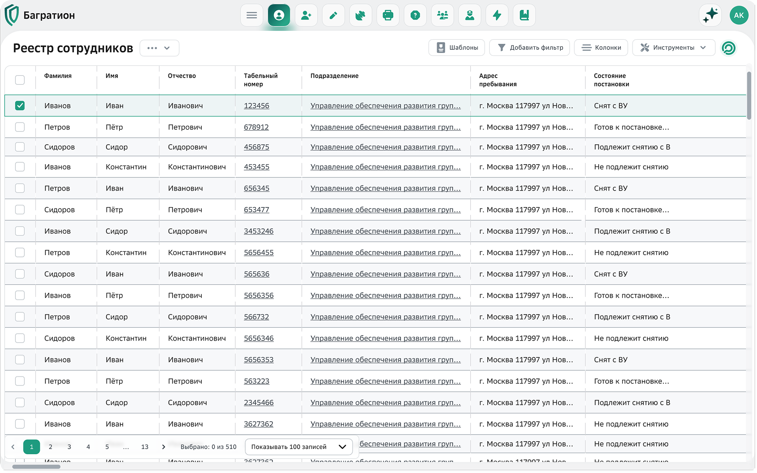Uncheck the checkbox for employee 123456

pos(20,105)
